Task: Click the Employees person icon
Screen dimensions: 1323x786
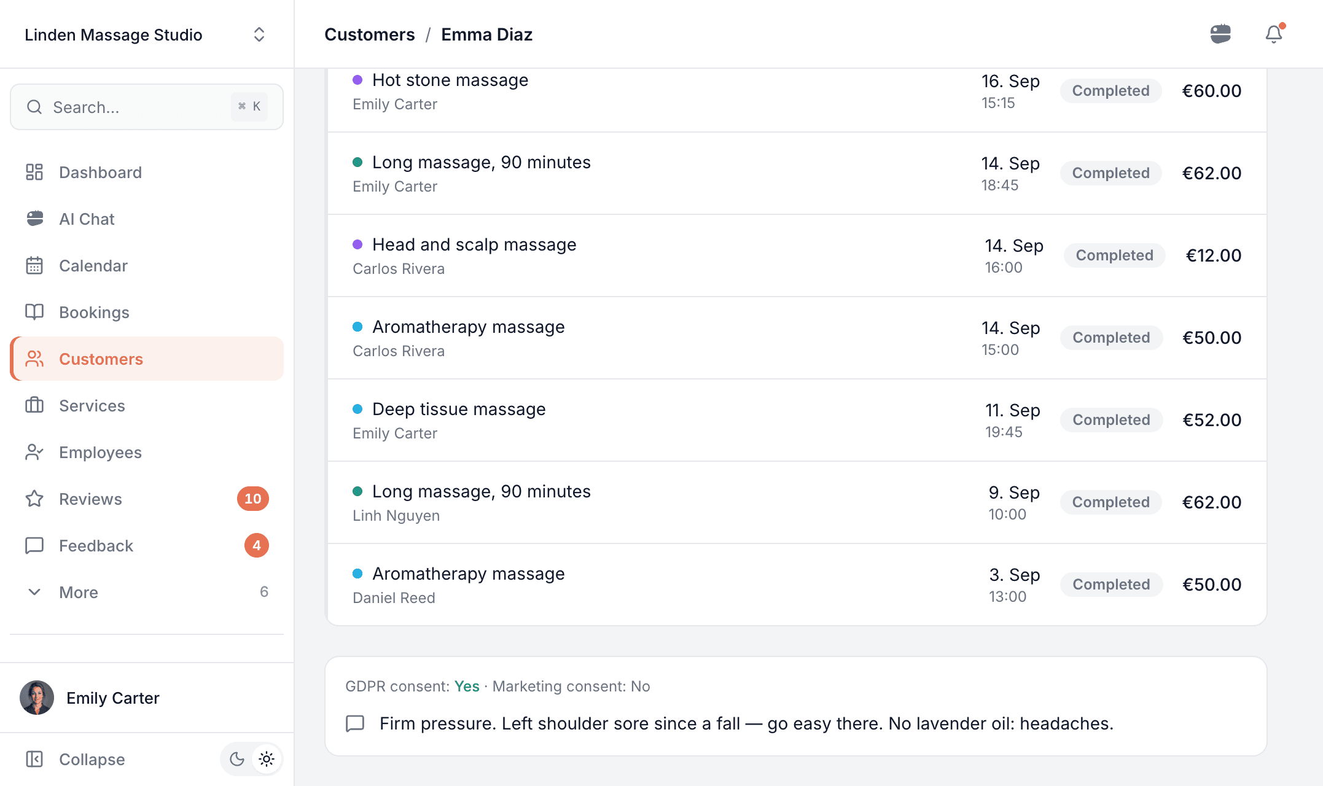Action: pyautogui.click(x=34, y=452)
